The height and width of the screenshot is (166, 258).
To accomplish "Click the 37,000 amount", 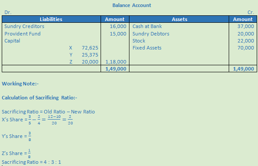I will [x=246, y=26].
